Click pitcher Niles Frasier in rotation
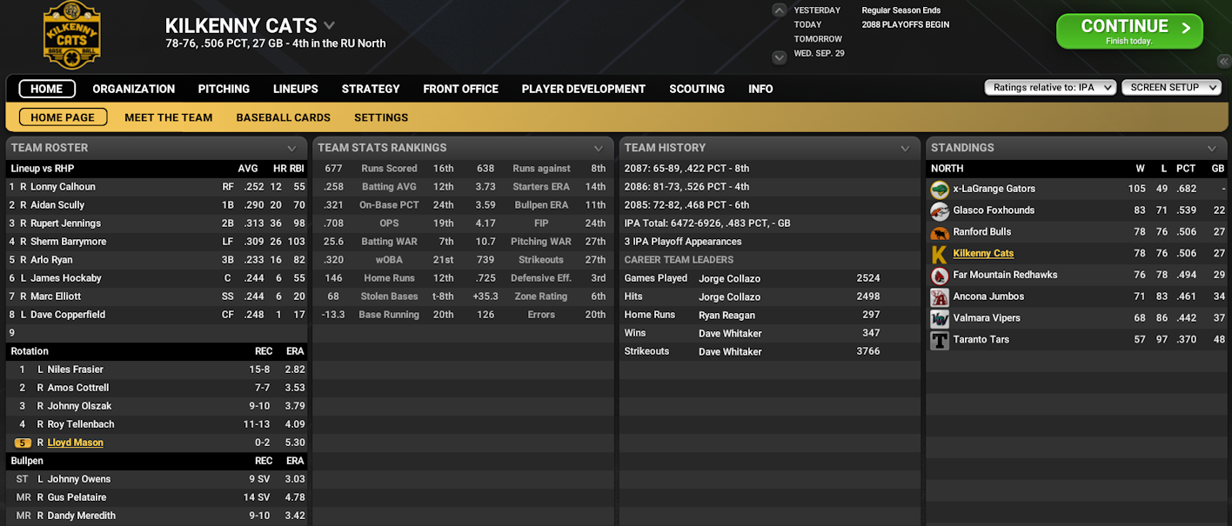 point(75,370)
